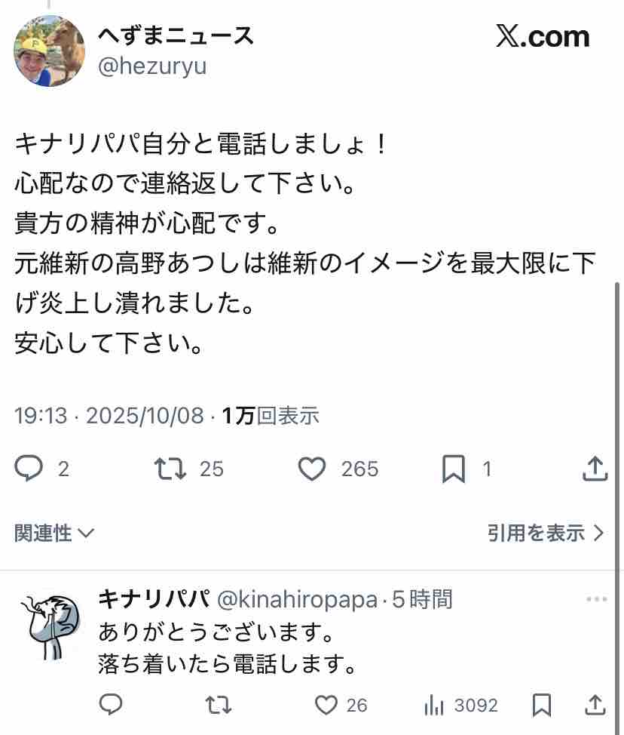The image size is (624, 735).
Task: Like the main post with 265 likes
Action: tap(312, 469)
